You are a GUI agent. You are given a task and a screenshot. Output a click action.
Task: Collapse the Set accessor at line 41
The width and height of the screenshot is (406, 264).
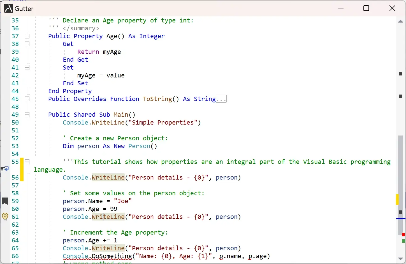coord(27,67)
